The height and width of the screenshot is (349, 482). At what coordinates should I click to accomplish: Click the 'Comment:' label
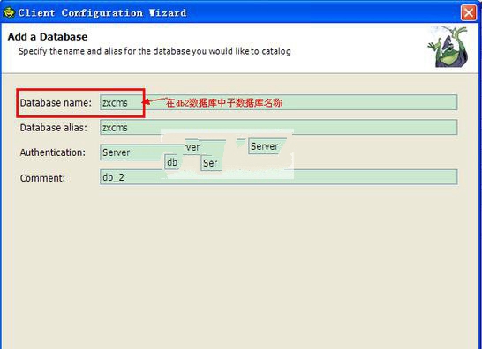click(42, 178)
